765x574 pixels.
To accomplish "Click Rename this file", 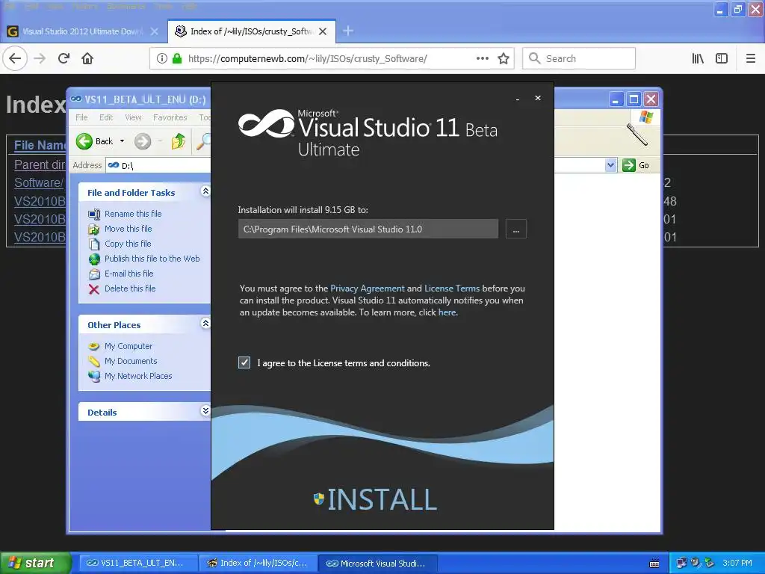I will 133,214.
